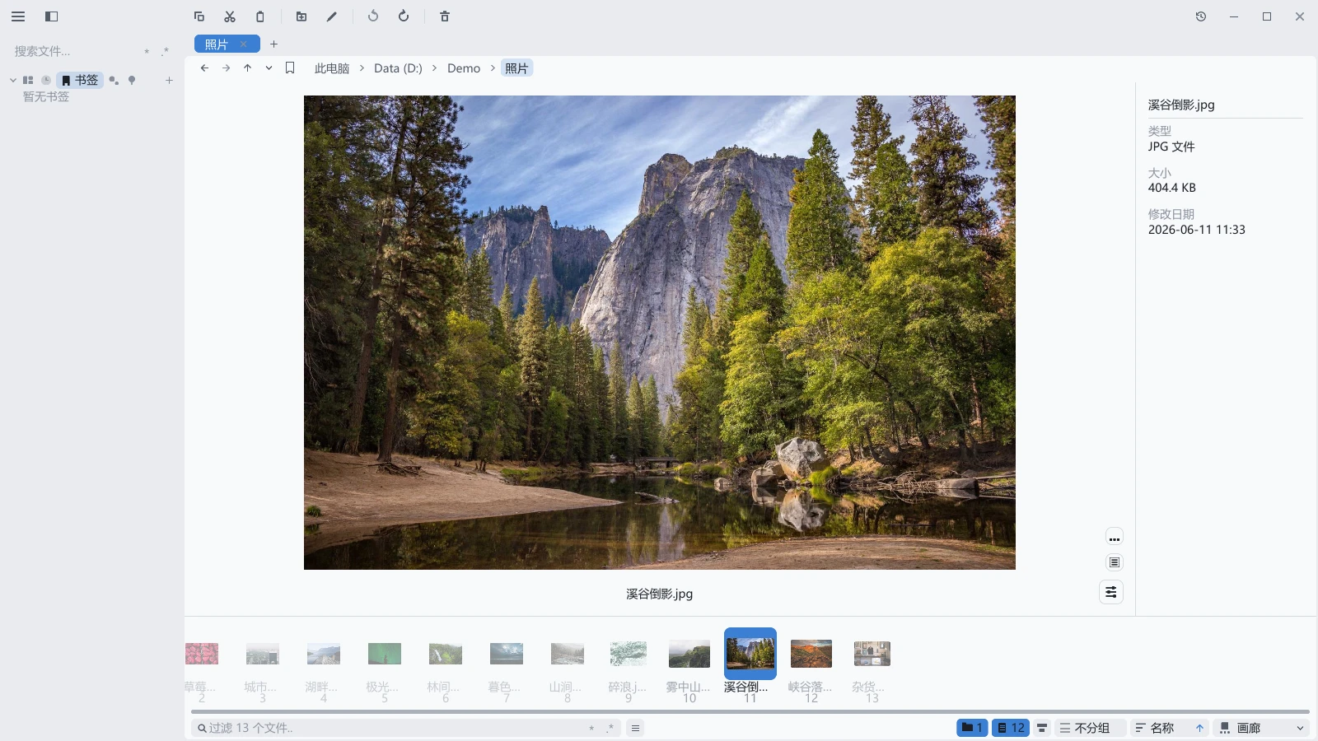Open the preview adjustment sliders button

click(x=1111, y=592)
